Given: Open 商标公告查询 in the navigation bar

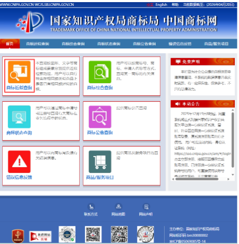Looking at the screenshot, I should point(144,43).
